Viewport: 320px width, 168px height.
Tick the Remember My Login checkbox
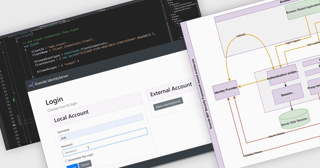[x=66, y=161]
